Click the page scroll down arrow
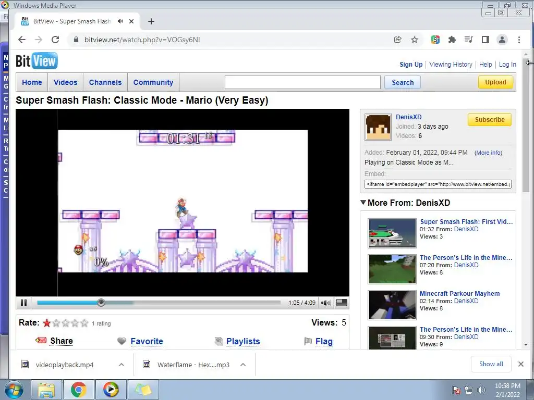The width and height of the screenshot is (534, 400). (x=526, y=345)
